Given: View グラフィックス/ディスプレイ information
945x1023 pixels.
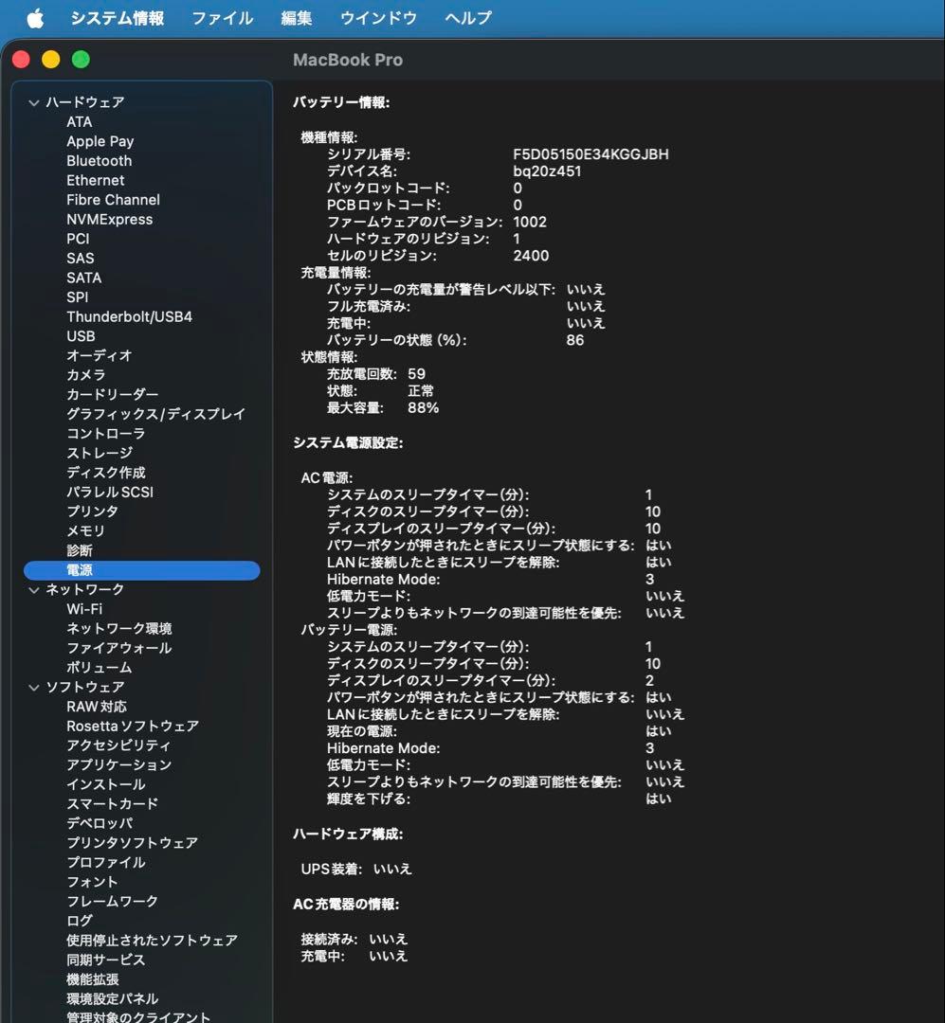Looking at the screenshot, I should click(154, 414).
